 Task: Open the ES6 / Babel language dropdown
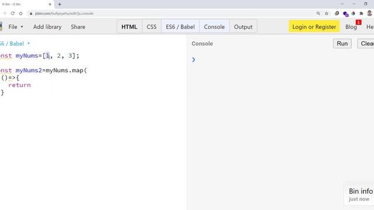click(x=14, y=44)
